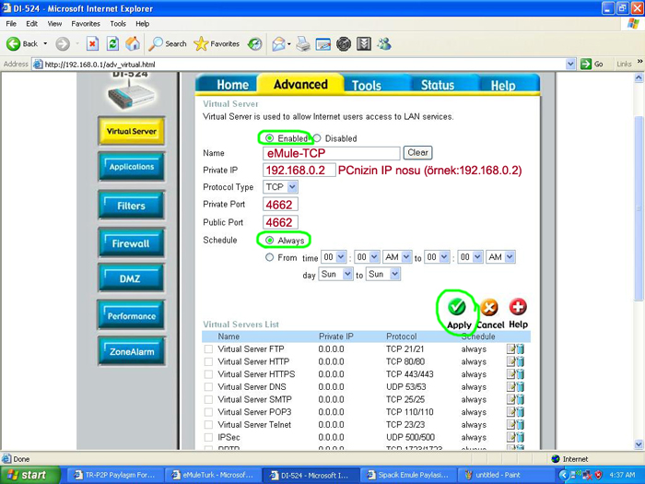Delete the Virtual Server Telnet entry
Image resolution: width=645 pixels, height=484 pixels.
520,425
